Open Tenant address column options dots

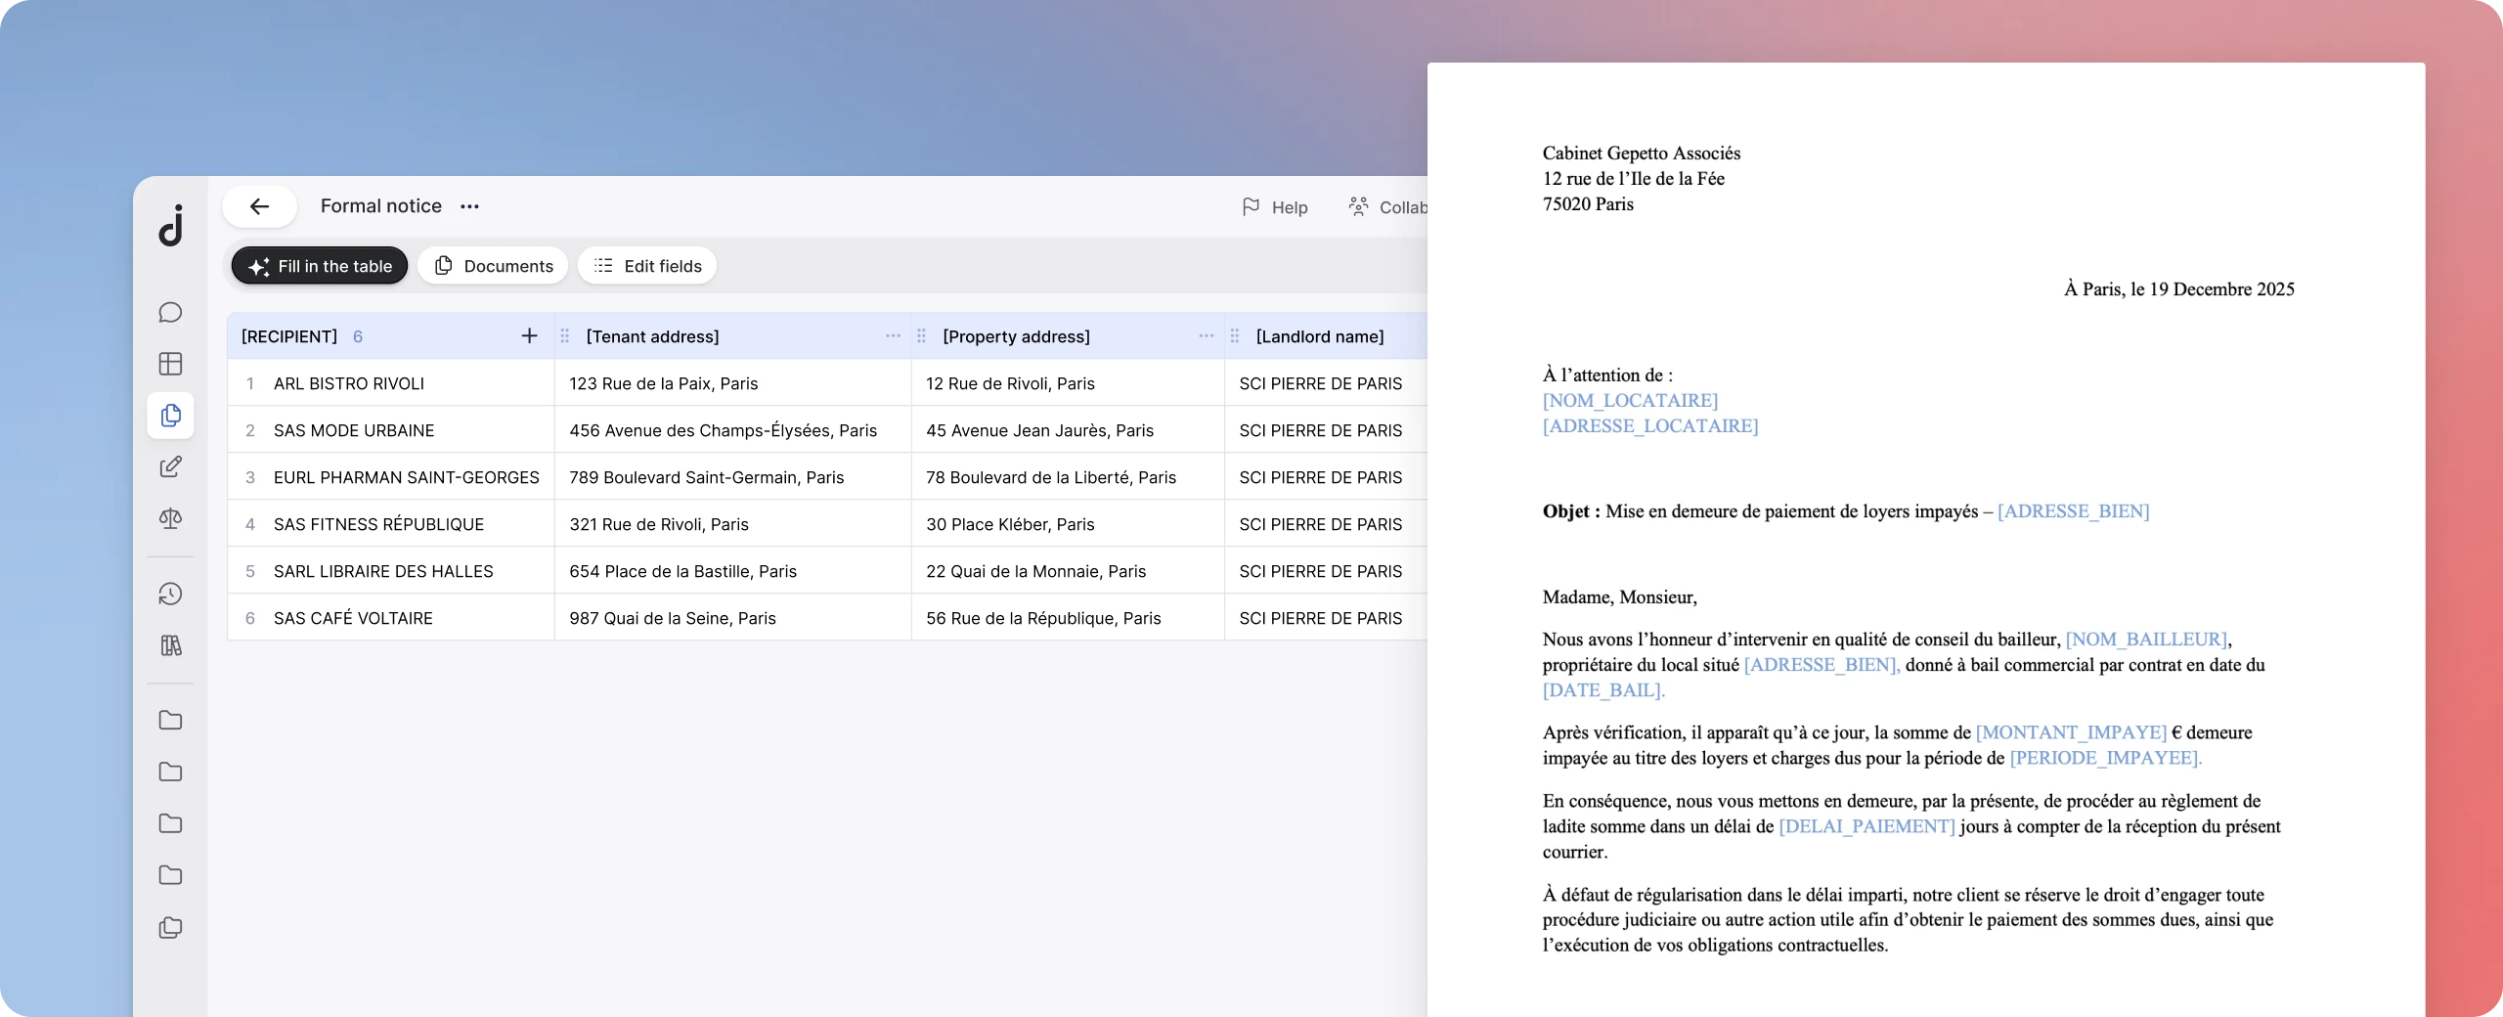[893, 335]
